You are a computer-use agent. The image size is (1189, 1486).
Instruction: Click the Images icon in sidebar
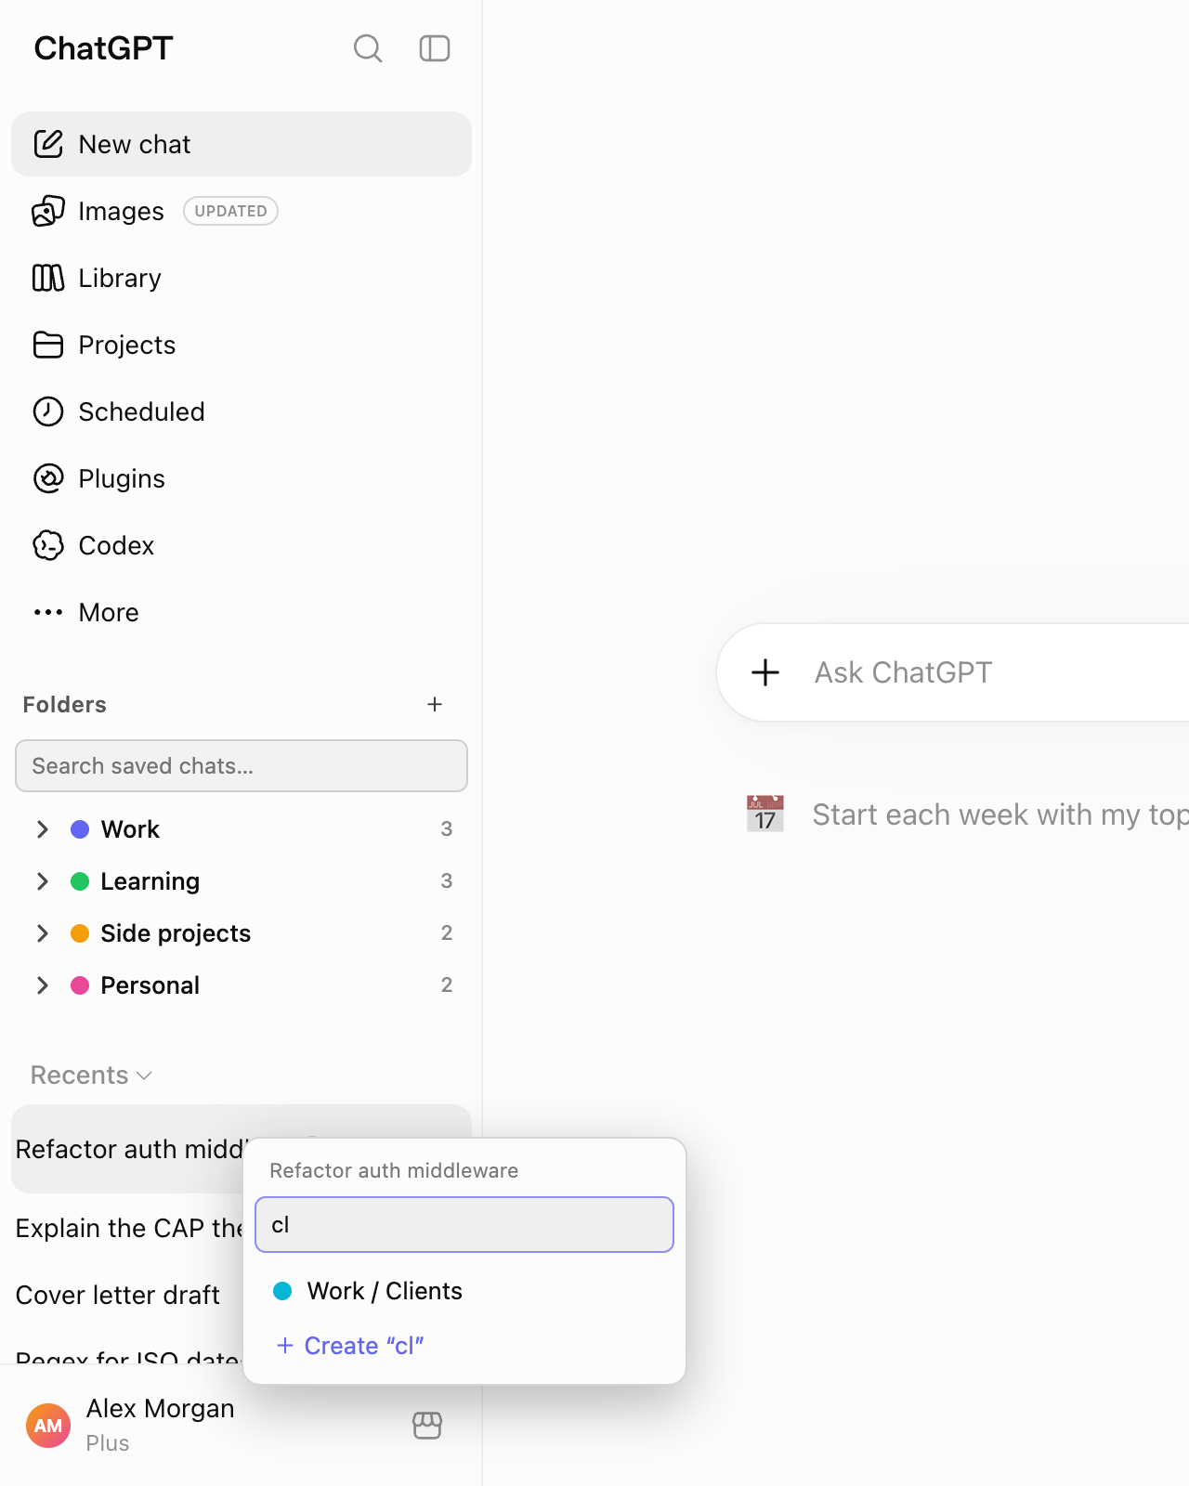click(48, 211)
